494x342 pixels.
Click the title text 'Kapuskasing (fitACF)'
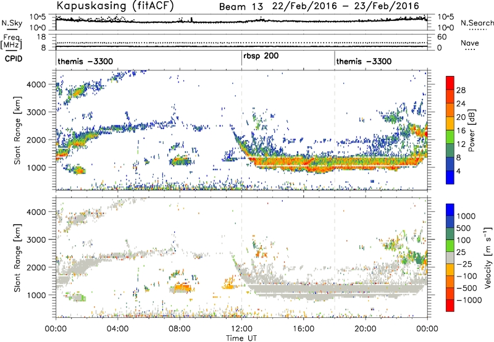tap(115, 6)
